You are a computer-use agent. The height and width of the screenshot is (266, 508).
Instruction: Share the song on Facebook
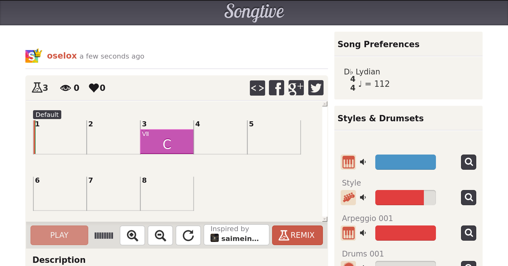coord(277,88)
